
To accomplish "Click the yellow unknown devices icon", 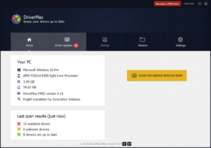I will 19,129.
